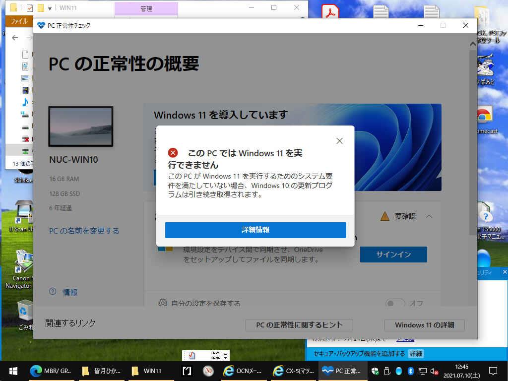Click the heart logo in the PC 正常性チェック title bar
Image resolution: width=508 pixels, height=381 pixels.
tap(41, 25)
